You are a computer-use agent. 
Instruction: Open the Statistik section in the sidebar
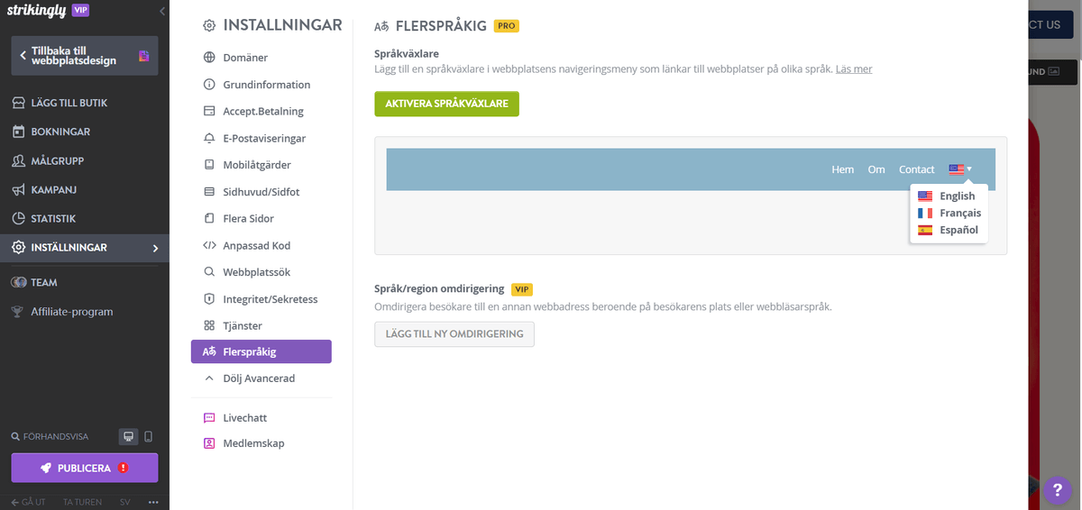(x=53, y=219)
